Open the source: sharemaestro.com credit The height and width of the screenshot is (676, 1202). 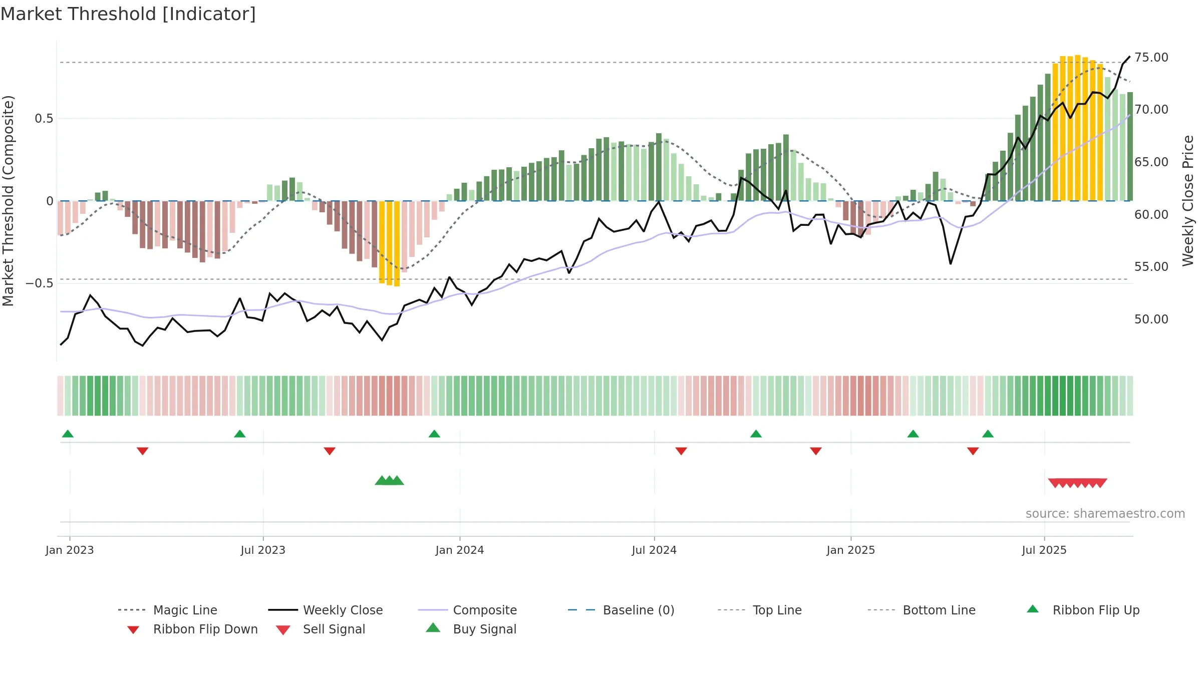tap(1105, 514)
